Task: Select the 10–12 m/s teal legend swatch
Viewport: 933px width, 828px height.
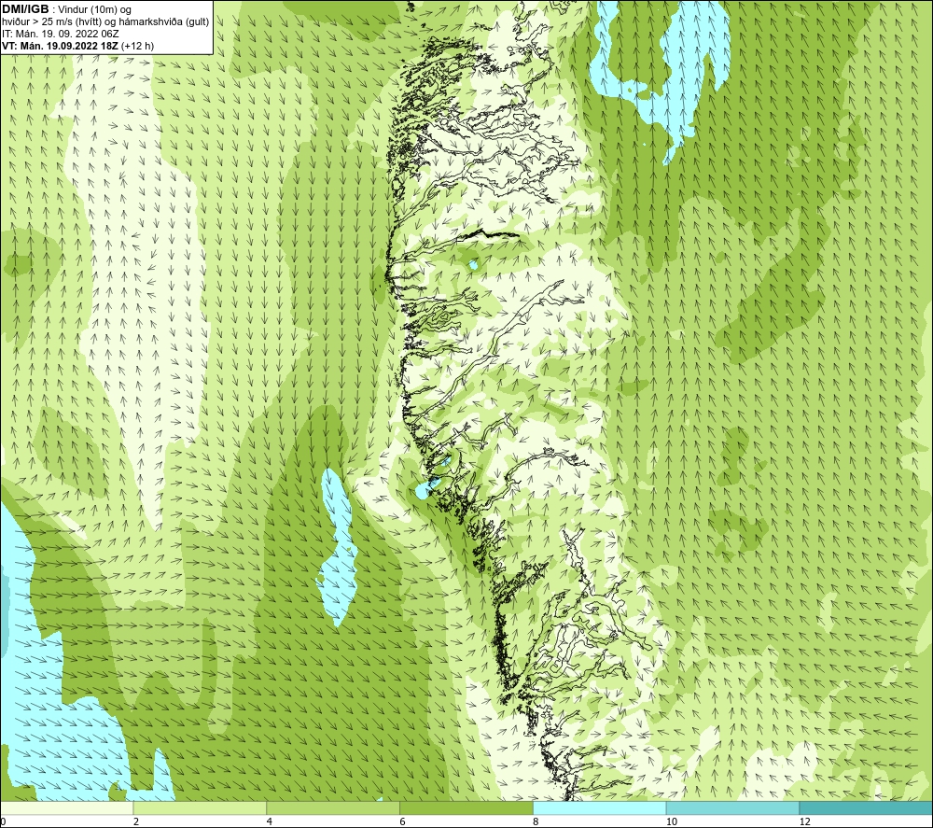Action: point(733,807)
